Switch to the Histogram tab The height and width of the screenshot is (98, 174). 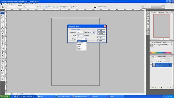(x=161, y=13)
